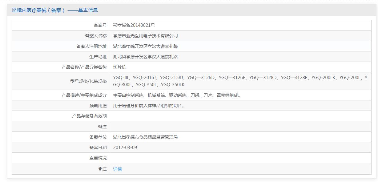Select the date 2017-03-09

pos(125,148)
